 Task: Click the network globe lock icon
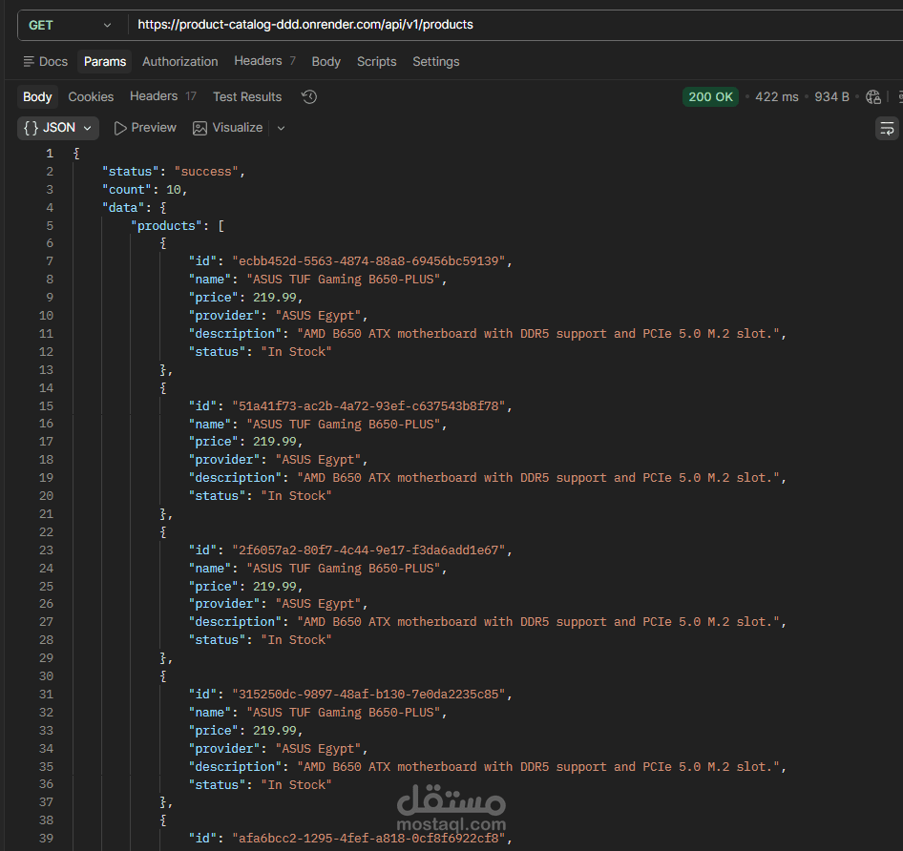point(873,96)
